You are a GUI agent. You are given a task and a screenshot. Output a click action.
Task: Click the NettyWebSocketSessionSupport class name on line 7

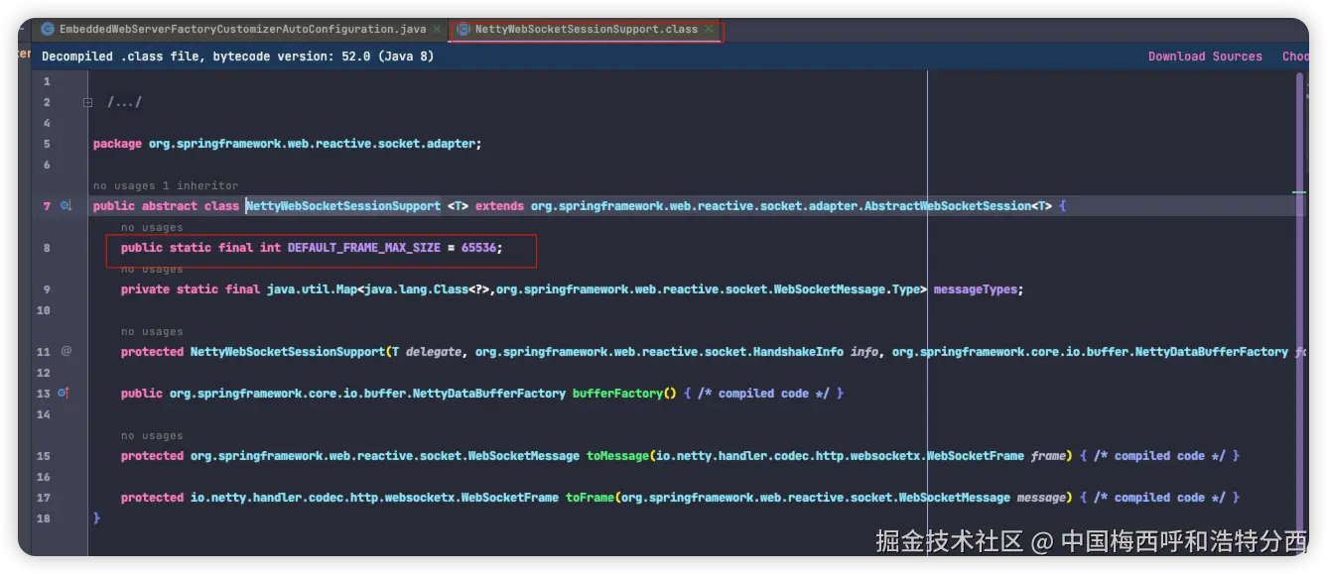tap(343, 206)
